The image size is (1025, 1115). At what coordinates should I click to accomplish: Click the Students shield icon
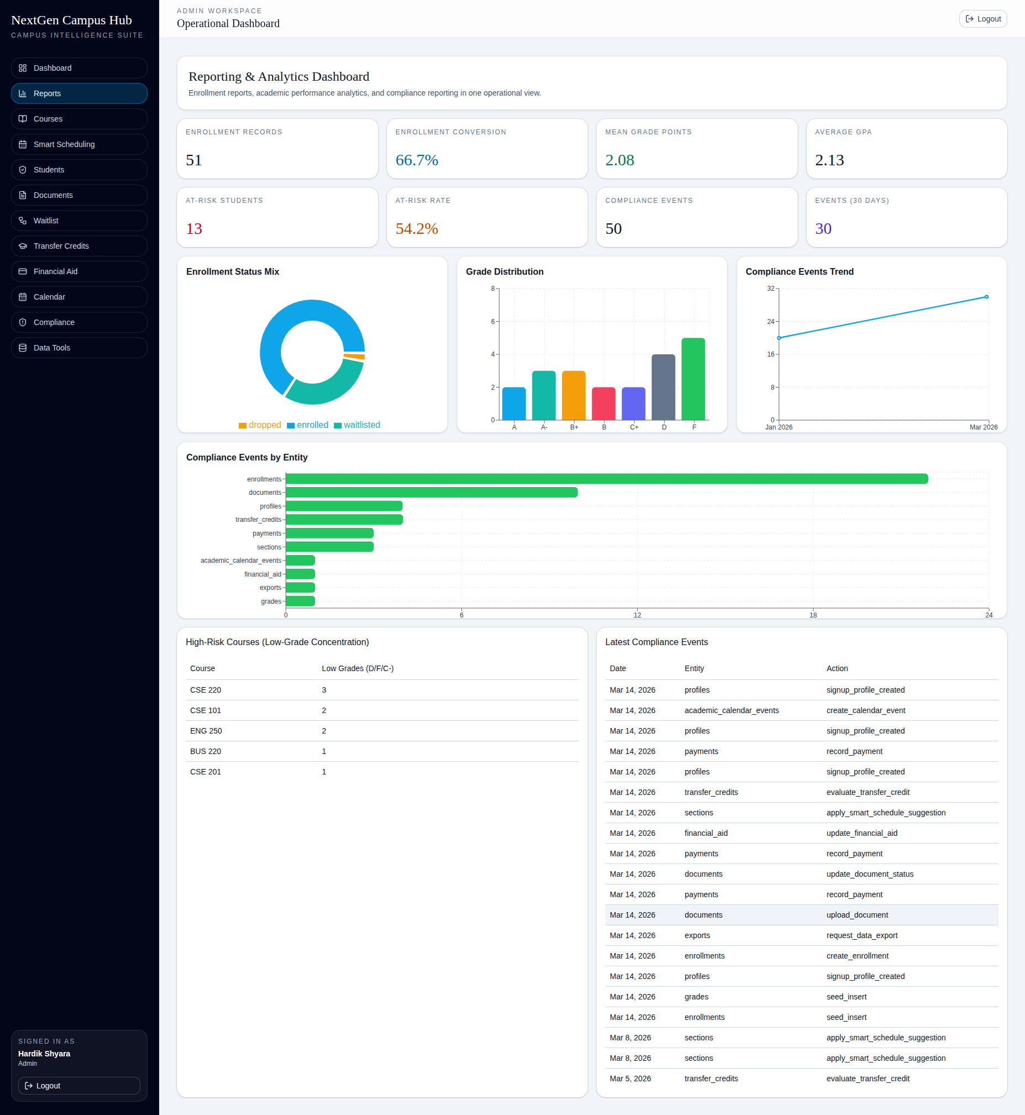[x=23, y=170]
